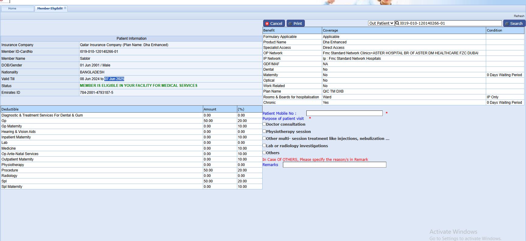Screen dimensions: 526x241
Task: Check Lab or radiology investigations option
Action: point(264,146)
